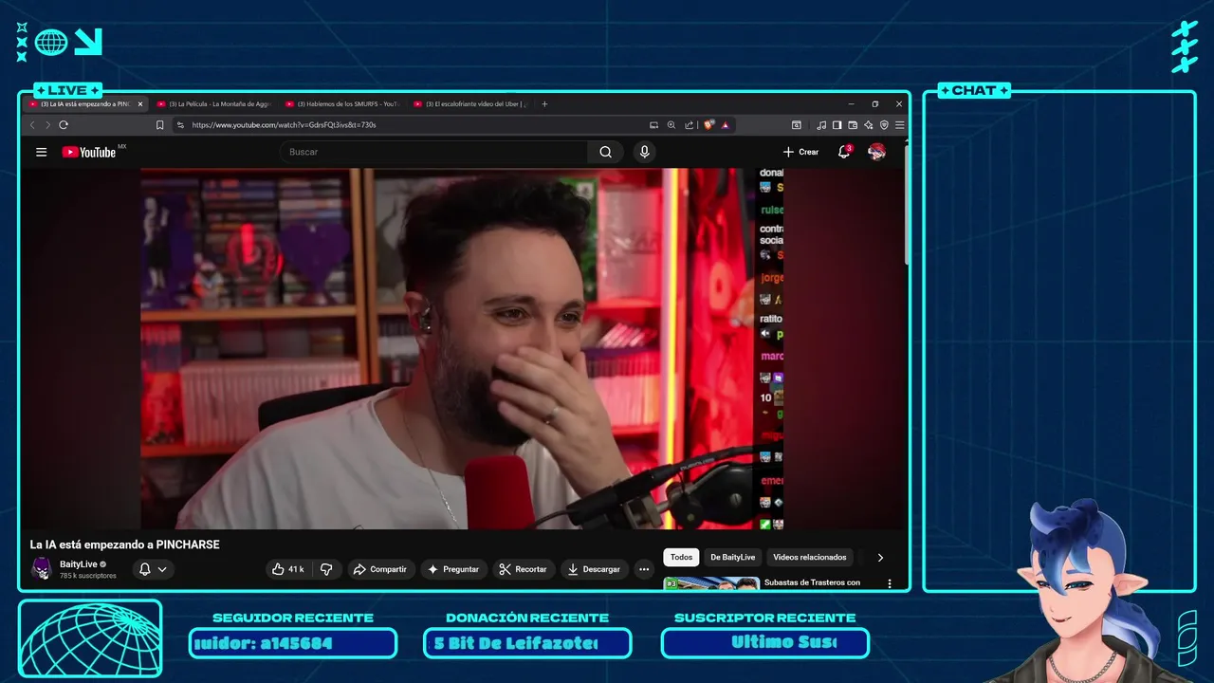Like the video with thumbs up 41 k
This screenshot has width=1214, height=683.
pos(288,569)
